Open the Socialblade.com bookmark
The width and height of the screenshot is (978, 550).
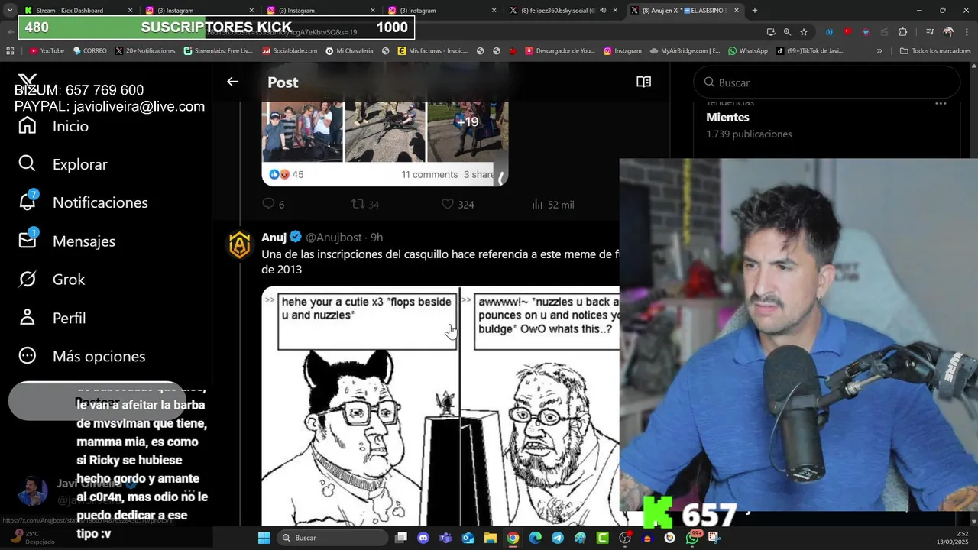pos(290,50)
